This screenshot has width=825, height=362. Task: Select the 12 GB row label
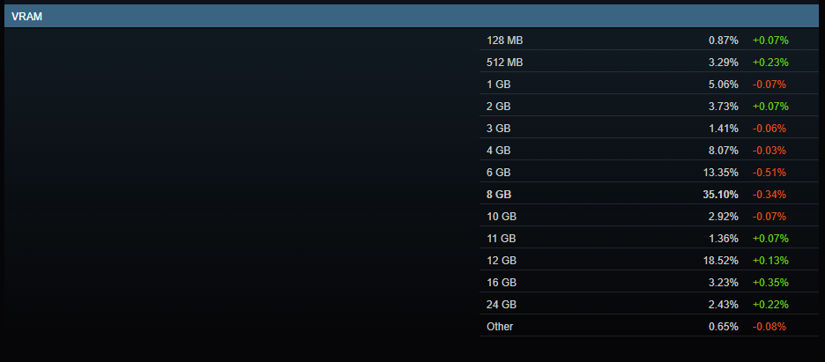[502, 261]
